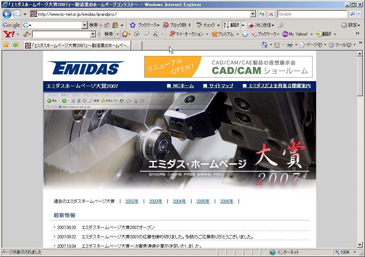
Task: Open a new blank tab
Action: pyautogui.click(x=137, y=46)
